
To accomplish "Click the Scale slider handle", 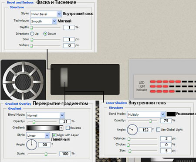I will pyautogui.click(x=46, y=154).
